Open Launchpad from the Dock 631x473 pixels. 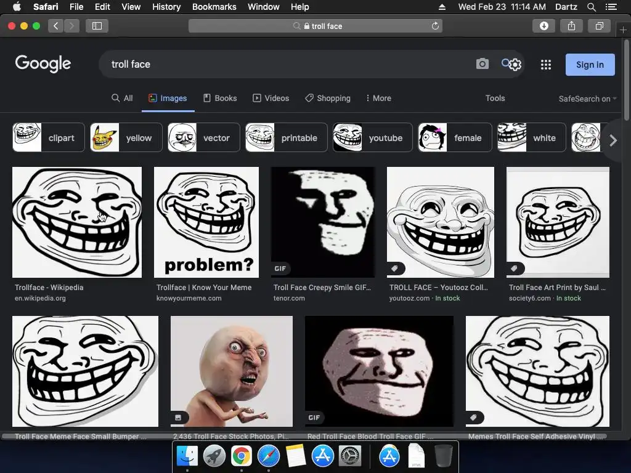pos(214,456)
